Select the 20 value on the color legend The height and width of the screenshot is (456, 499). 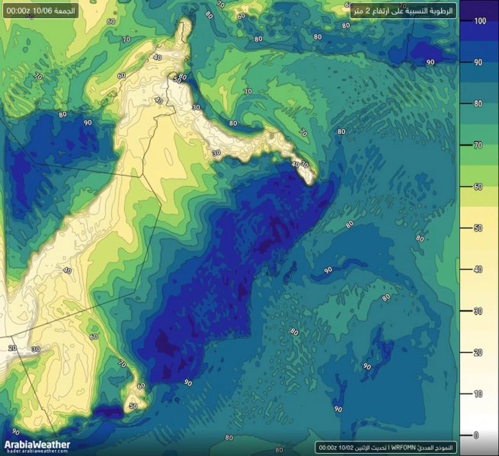pyautogui.click(x=480, y=352)
